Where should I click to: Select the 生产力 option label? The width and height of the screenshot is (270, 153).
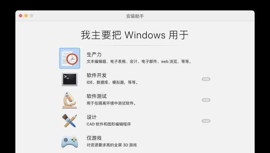pyautogui.click(x=94, y=55)
